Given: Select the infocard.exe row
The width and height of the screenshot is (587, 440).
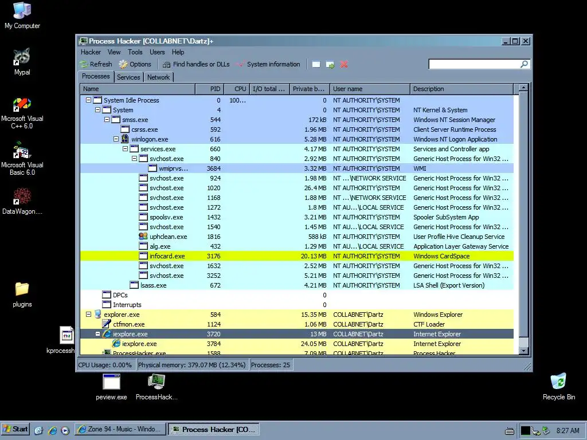Looking at the screenshot, I should (x=297, y=256).
